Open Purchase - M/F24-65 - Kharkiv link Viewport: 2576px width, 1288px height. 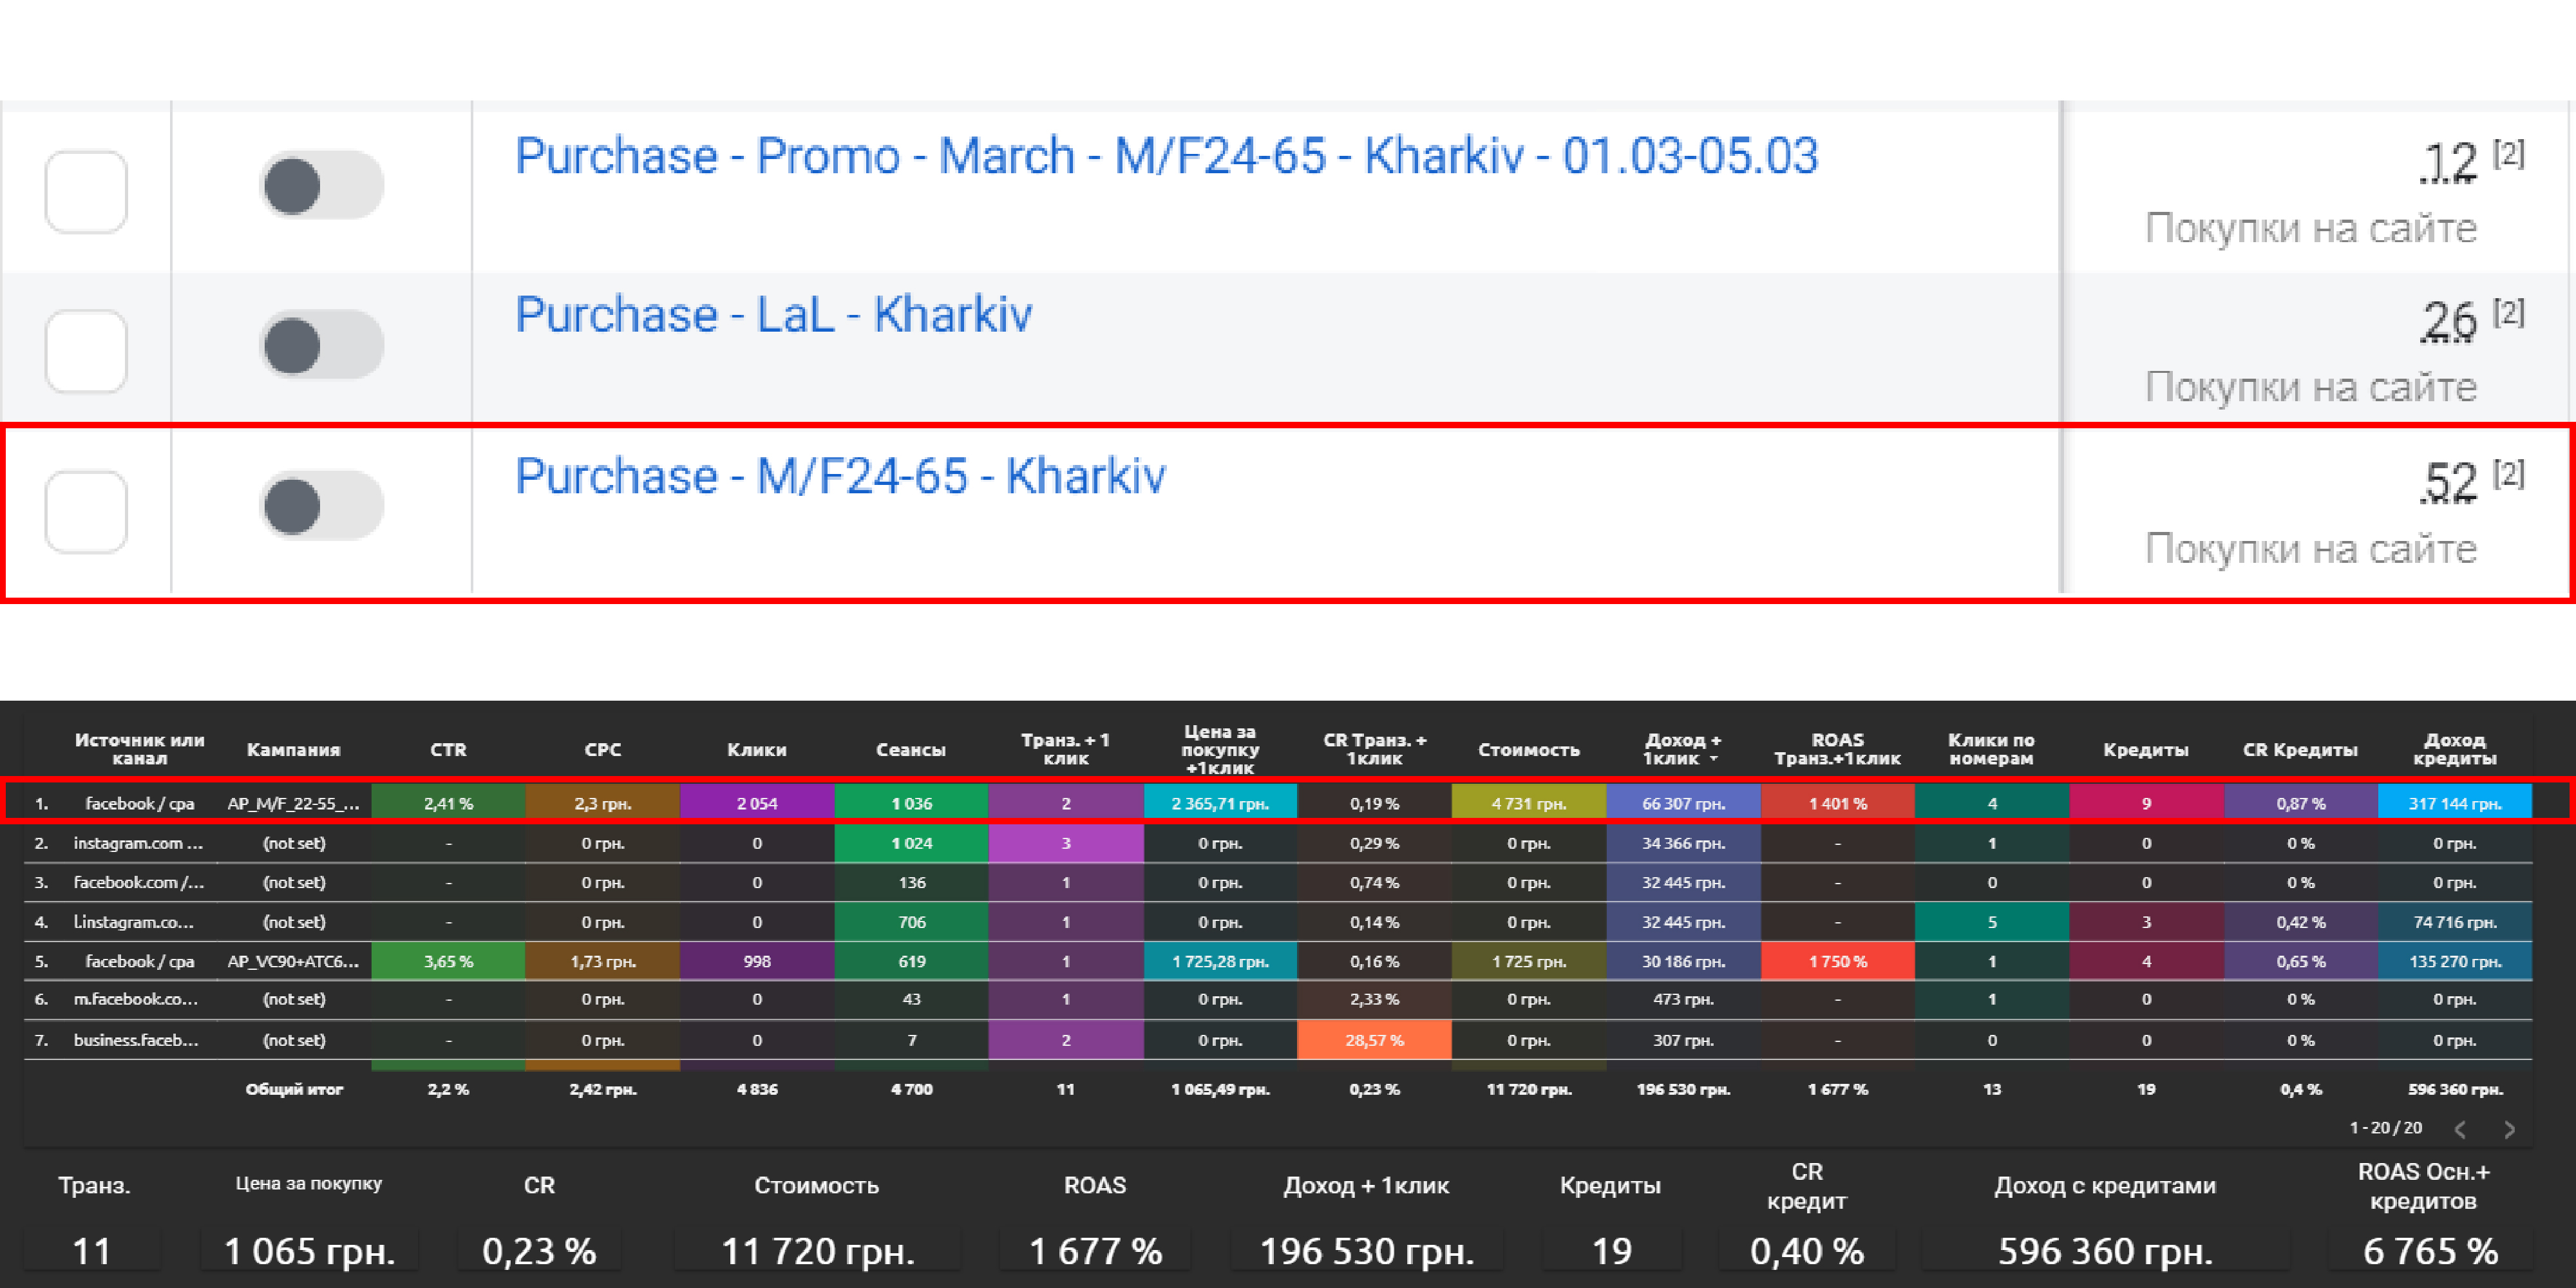coord(840,476)
